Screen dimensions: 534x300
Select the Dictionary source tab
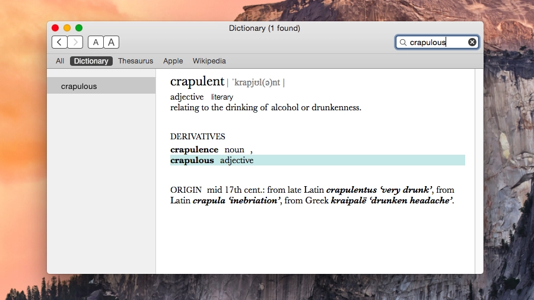click(x=91, y=61)
